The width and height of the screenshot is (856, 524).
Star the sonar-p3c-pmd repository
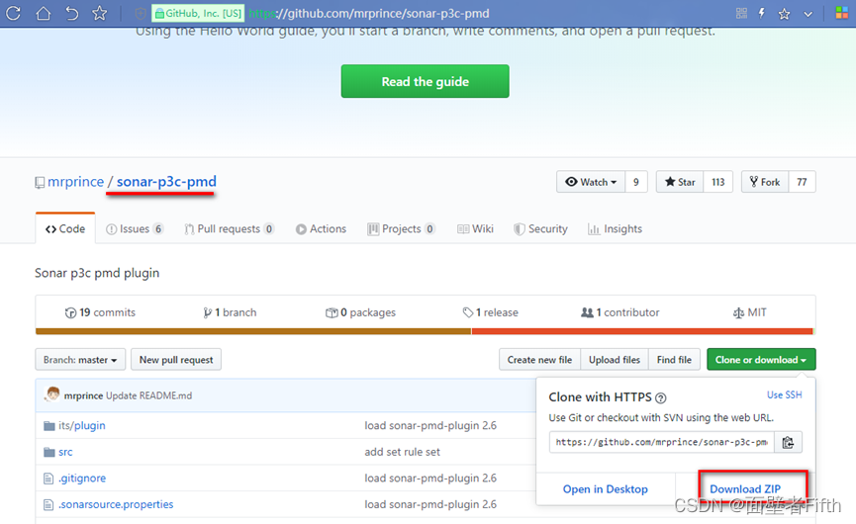pyautogui.click(x=680, y=182)
